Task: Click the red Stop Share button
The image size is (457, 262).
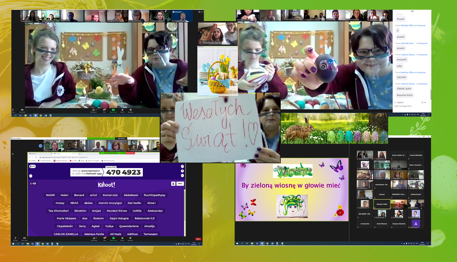Action: pos(130,153)
